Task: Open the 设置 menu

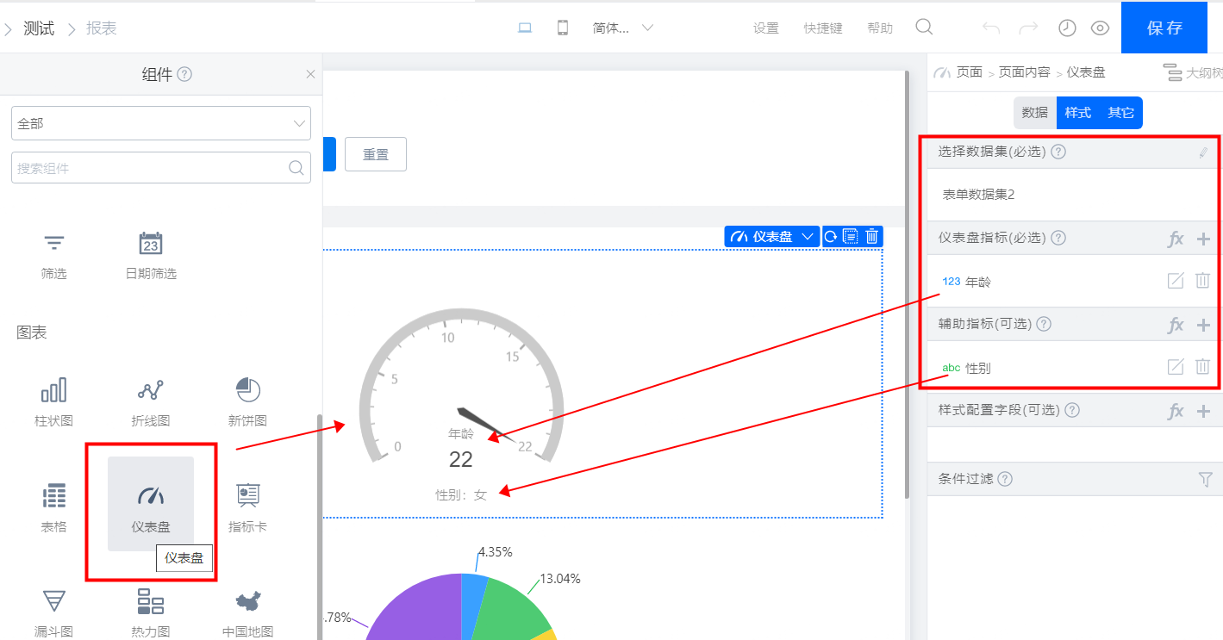Action: tap(766, 28)
